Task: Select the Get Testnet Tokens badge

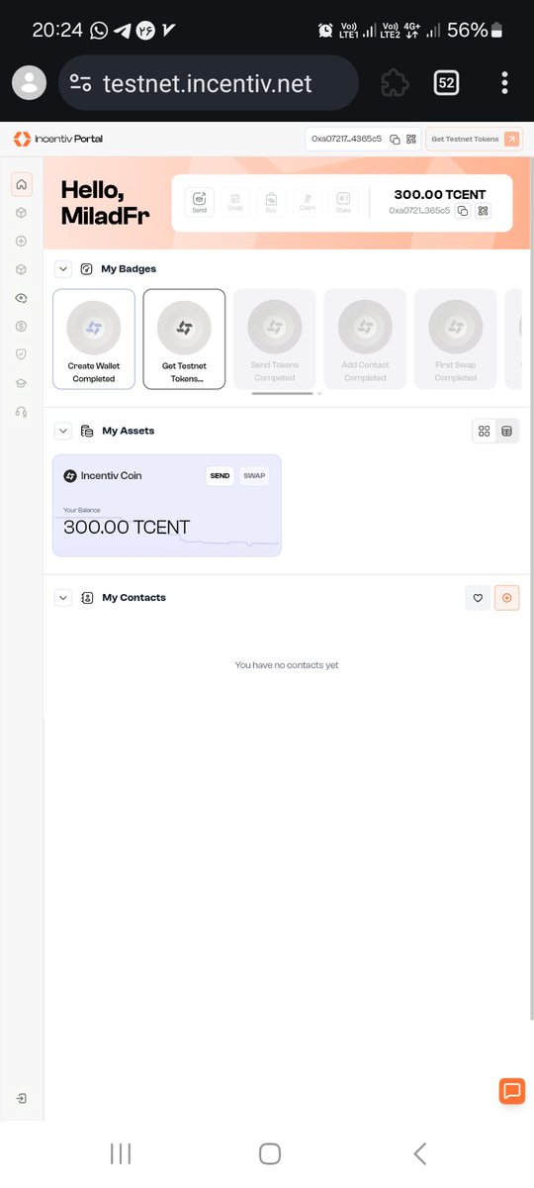Action: [x=184, y=340]
